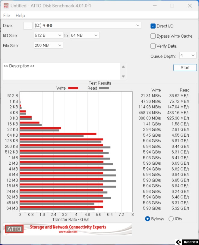Click the 'Transfer Rate - GB/s' axis label
This screenshot has height=245, width=199.
pyautogui.click(x=71, y=219)
